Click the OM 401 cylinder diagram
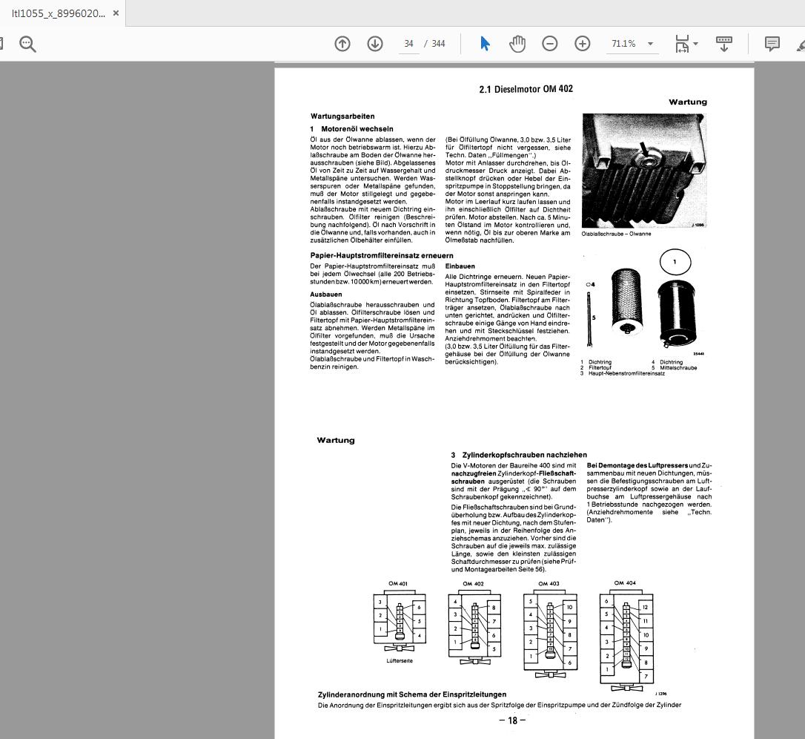805x739 pixels. click(400, 622)
